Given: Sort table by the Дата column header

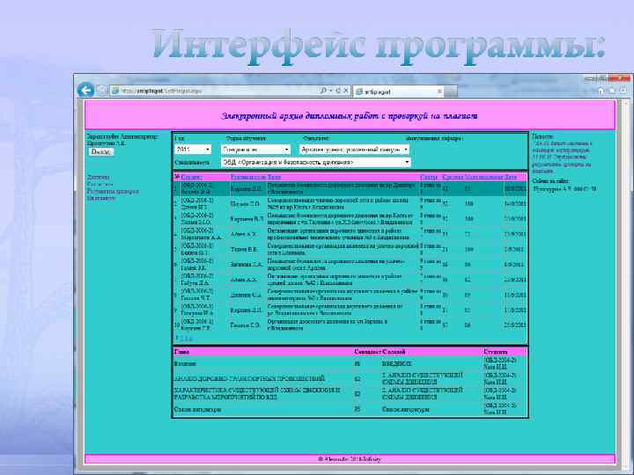Looking at the screenshot, I should pos(511,177).
